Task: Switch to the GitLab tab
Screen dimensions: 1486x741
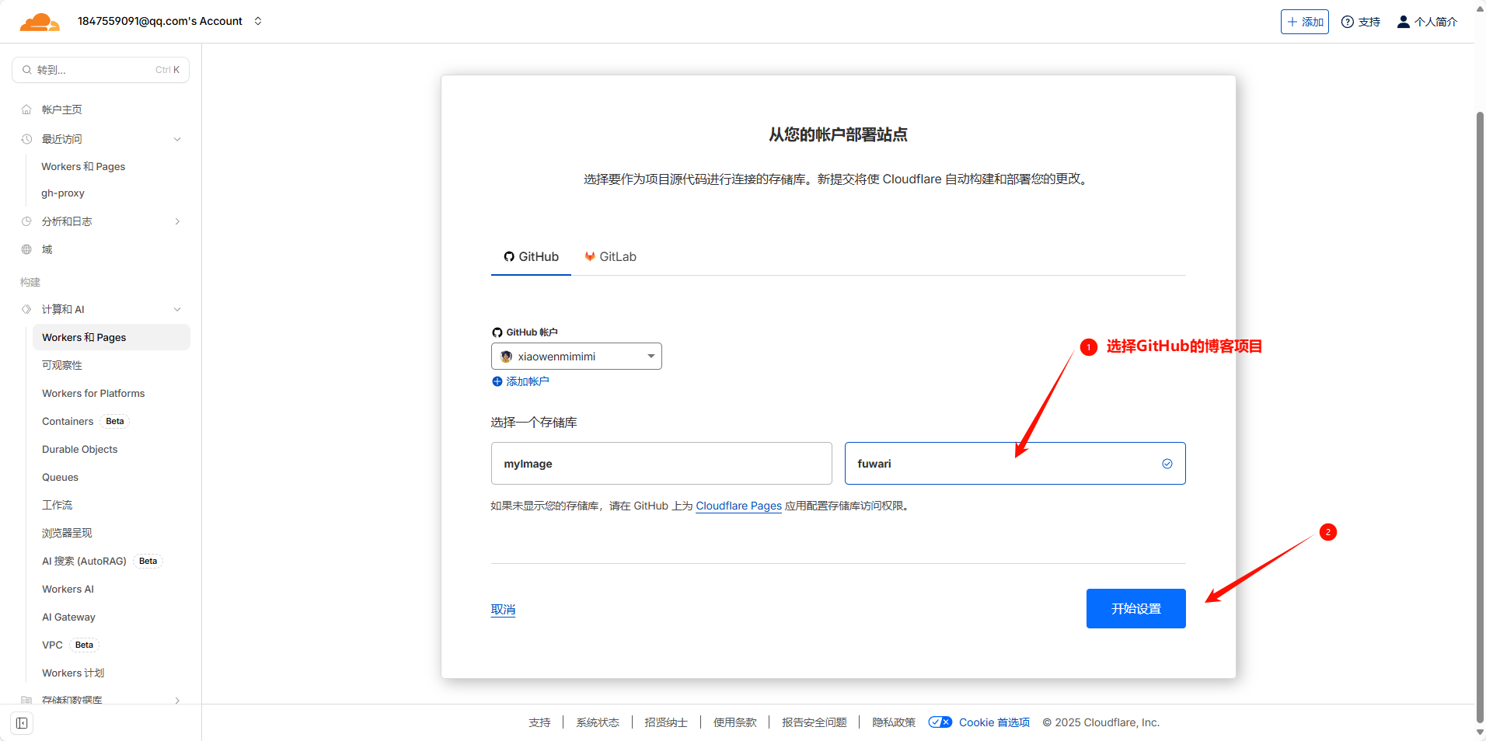Action: [610, 257]
